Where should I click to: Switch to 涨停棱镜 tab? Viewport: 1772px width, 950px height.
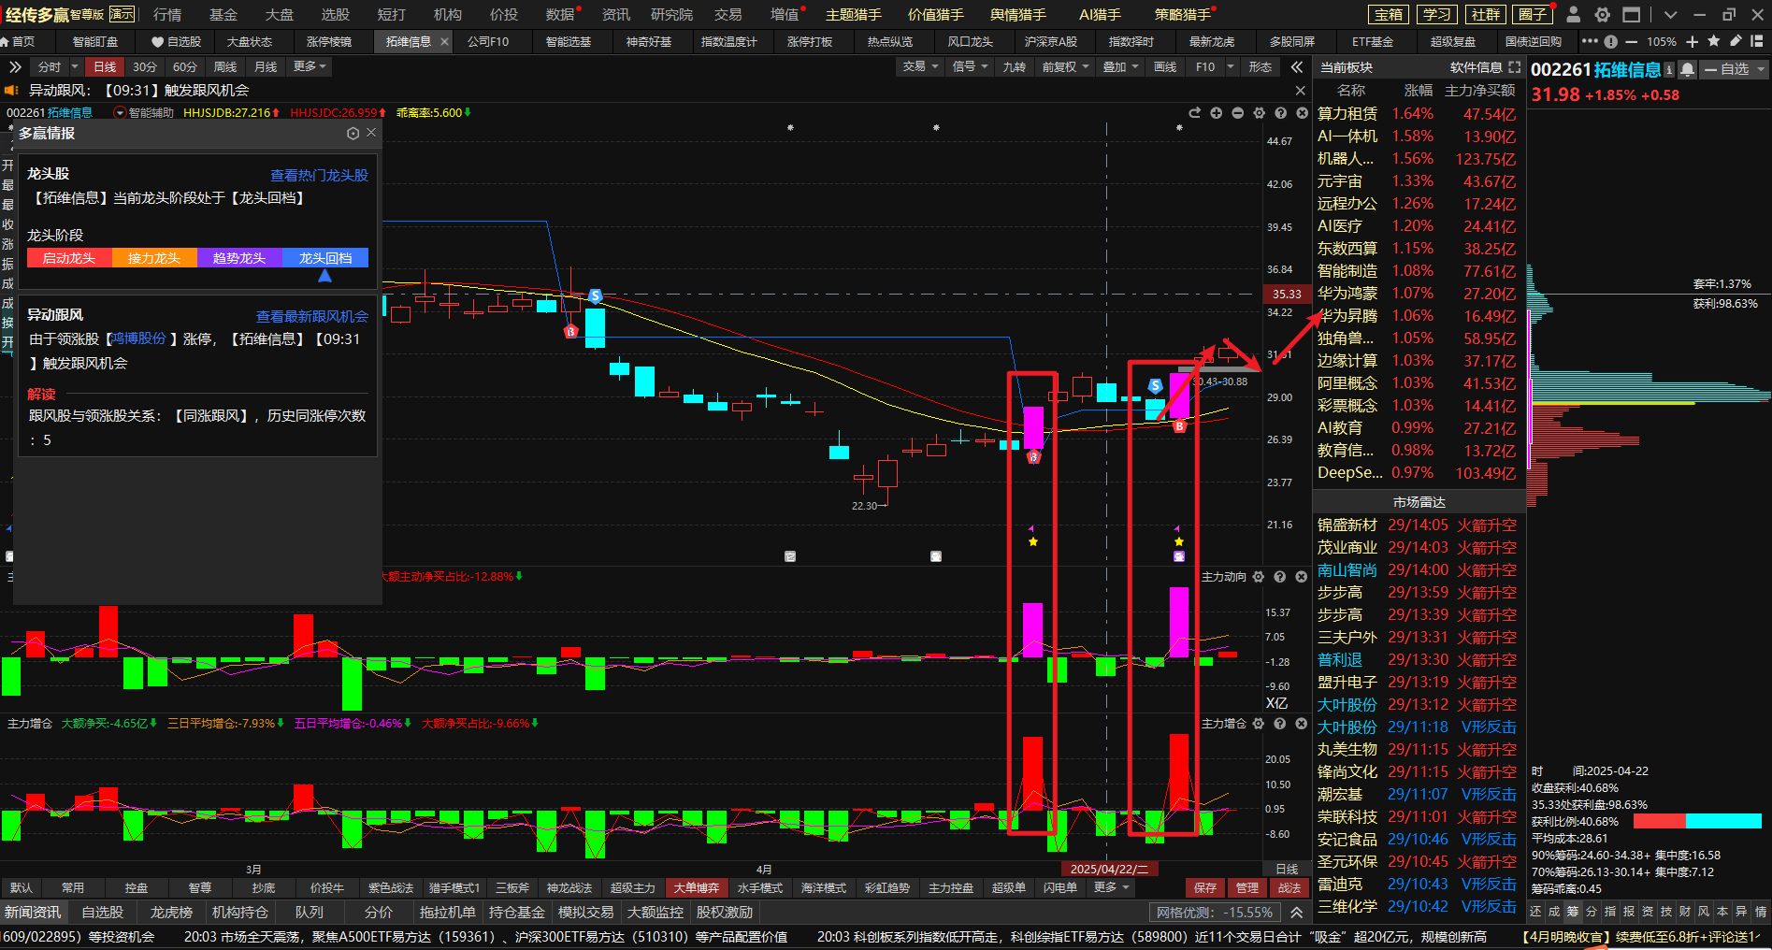(x=329, y=42)
